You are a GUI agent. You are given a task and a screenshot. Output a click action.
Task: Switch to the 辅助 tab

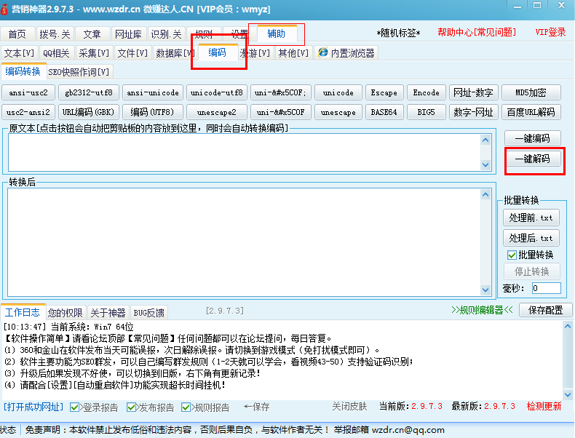click(276, 33)
